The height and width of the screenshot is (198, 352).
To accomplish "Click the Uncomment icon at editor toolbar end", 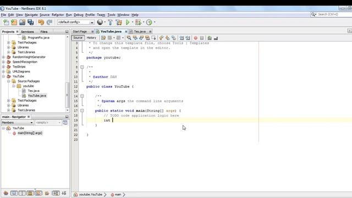I will point(216,38).
